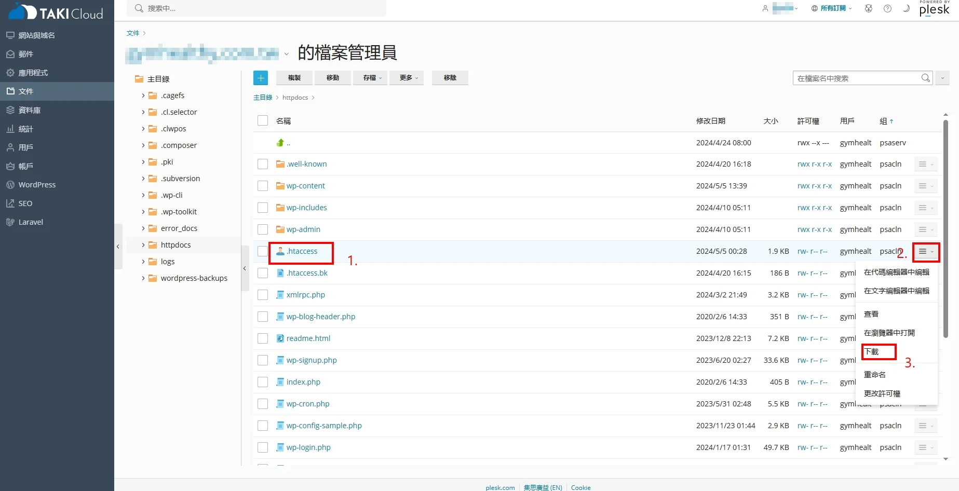
Task: Click the top 搜索中 search box
Action: 256,8
